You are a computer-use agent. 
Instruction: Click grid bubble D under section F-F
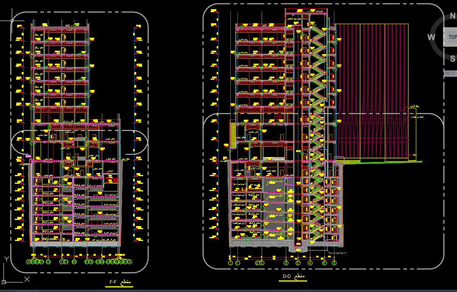[29, 262]
